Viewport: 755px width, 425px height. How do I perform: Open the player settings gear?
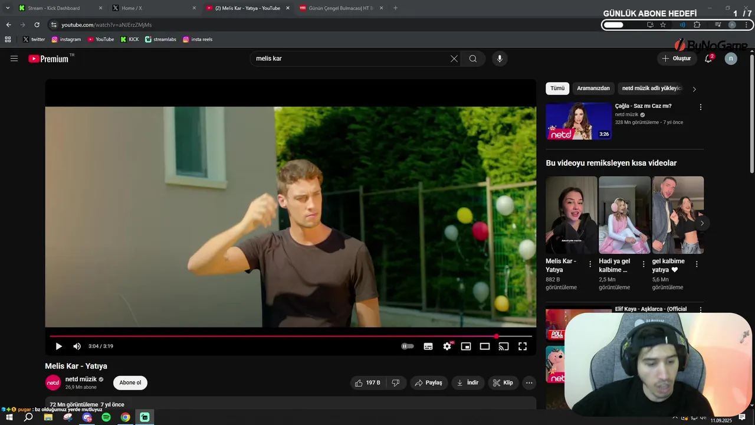pos(447,346)
